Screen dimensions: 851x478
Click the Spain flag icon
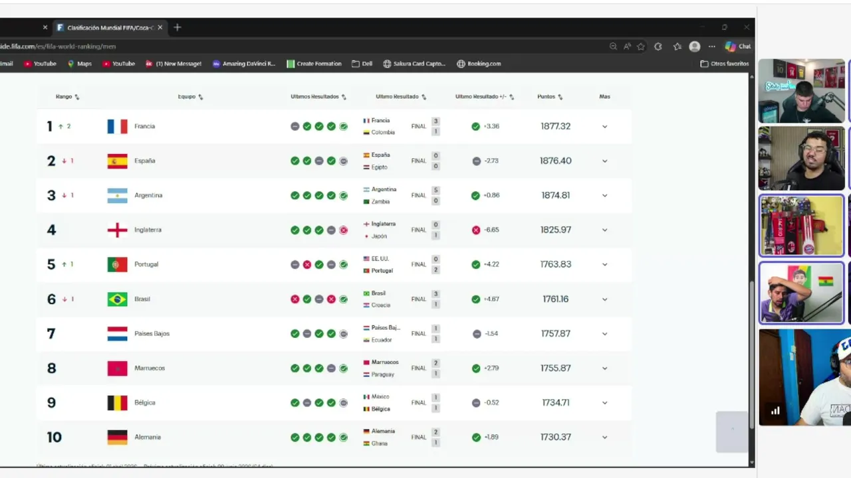pos(117,161)
